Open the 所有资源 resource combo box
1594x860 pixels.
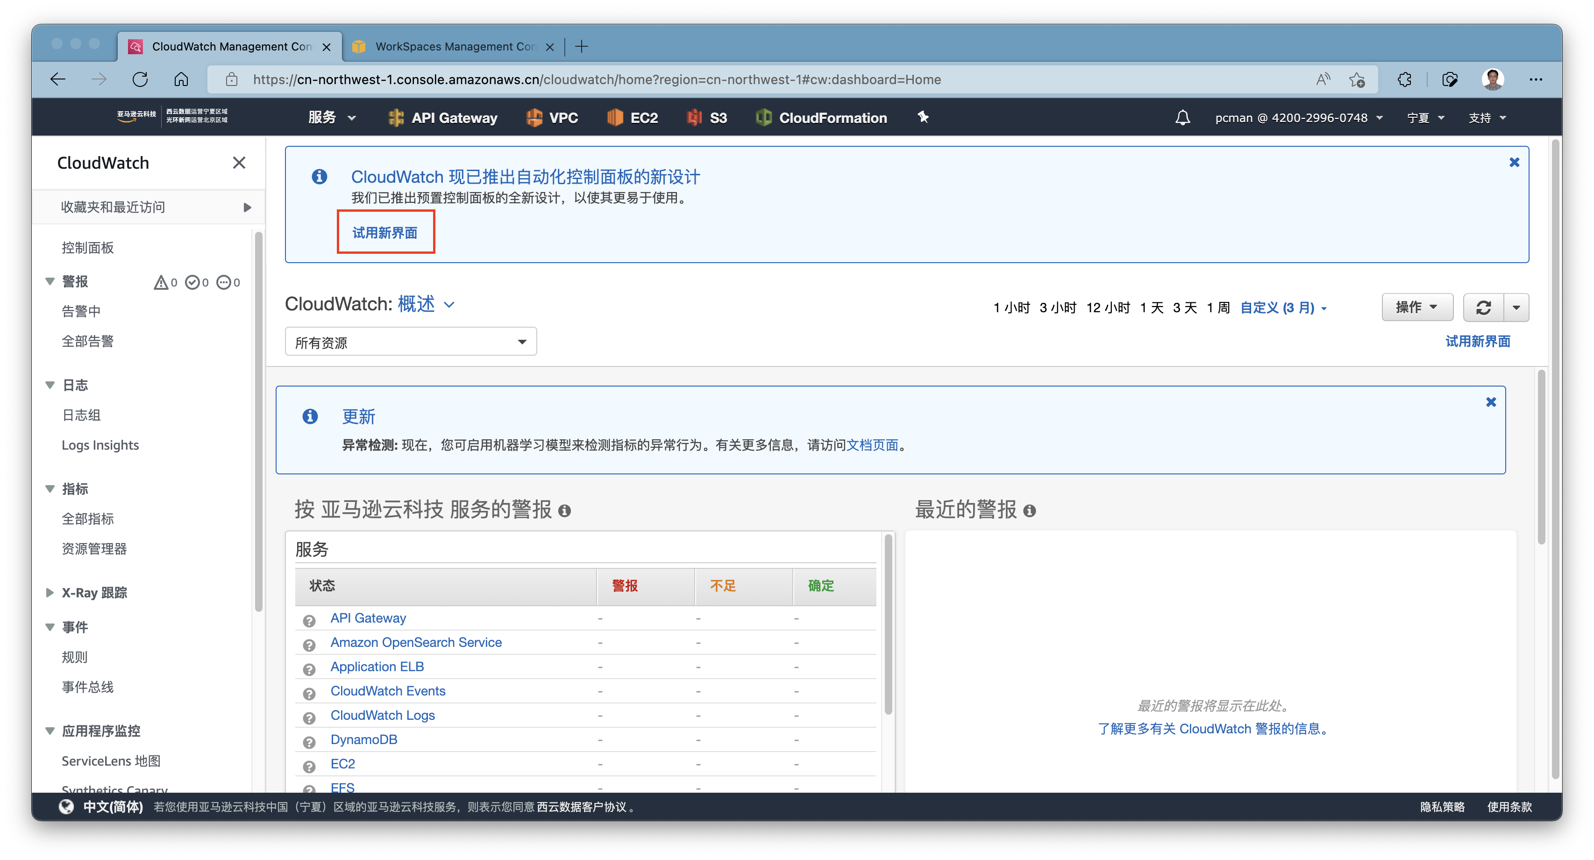[x=410, y=342]
